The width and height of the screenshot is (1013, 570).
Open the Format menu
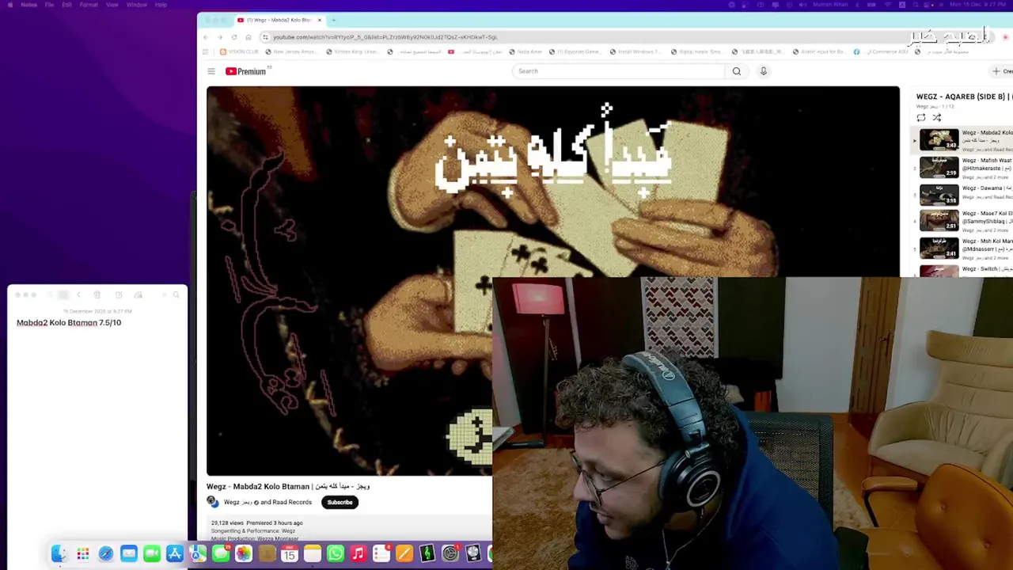[x=89, y=5]
